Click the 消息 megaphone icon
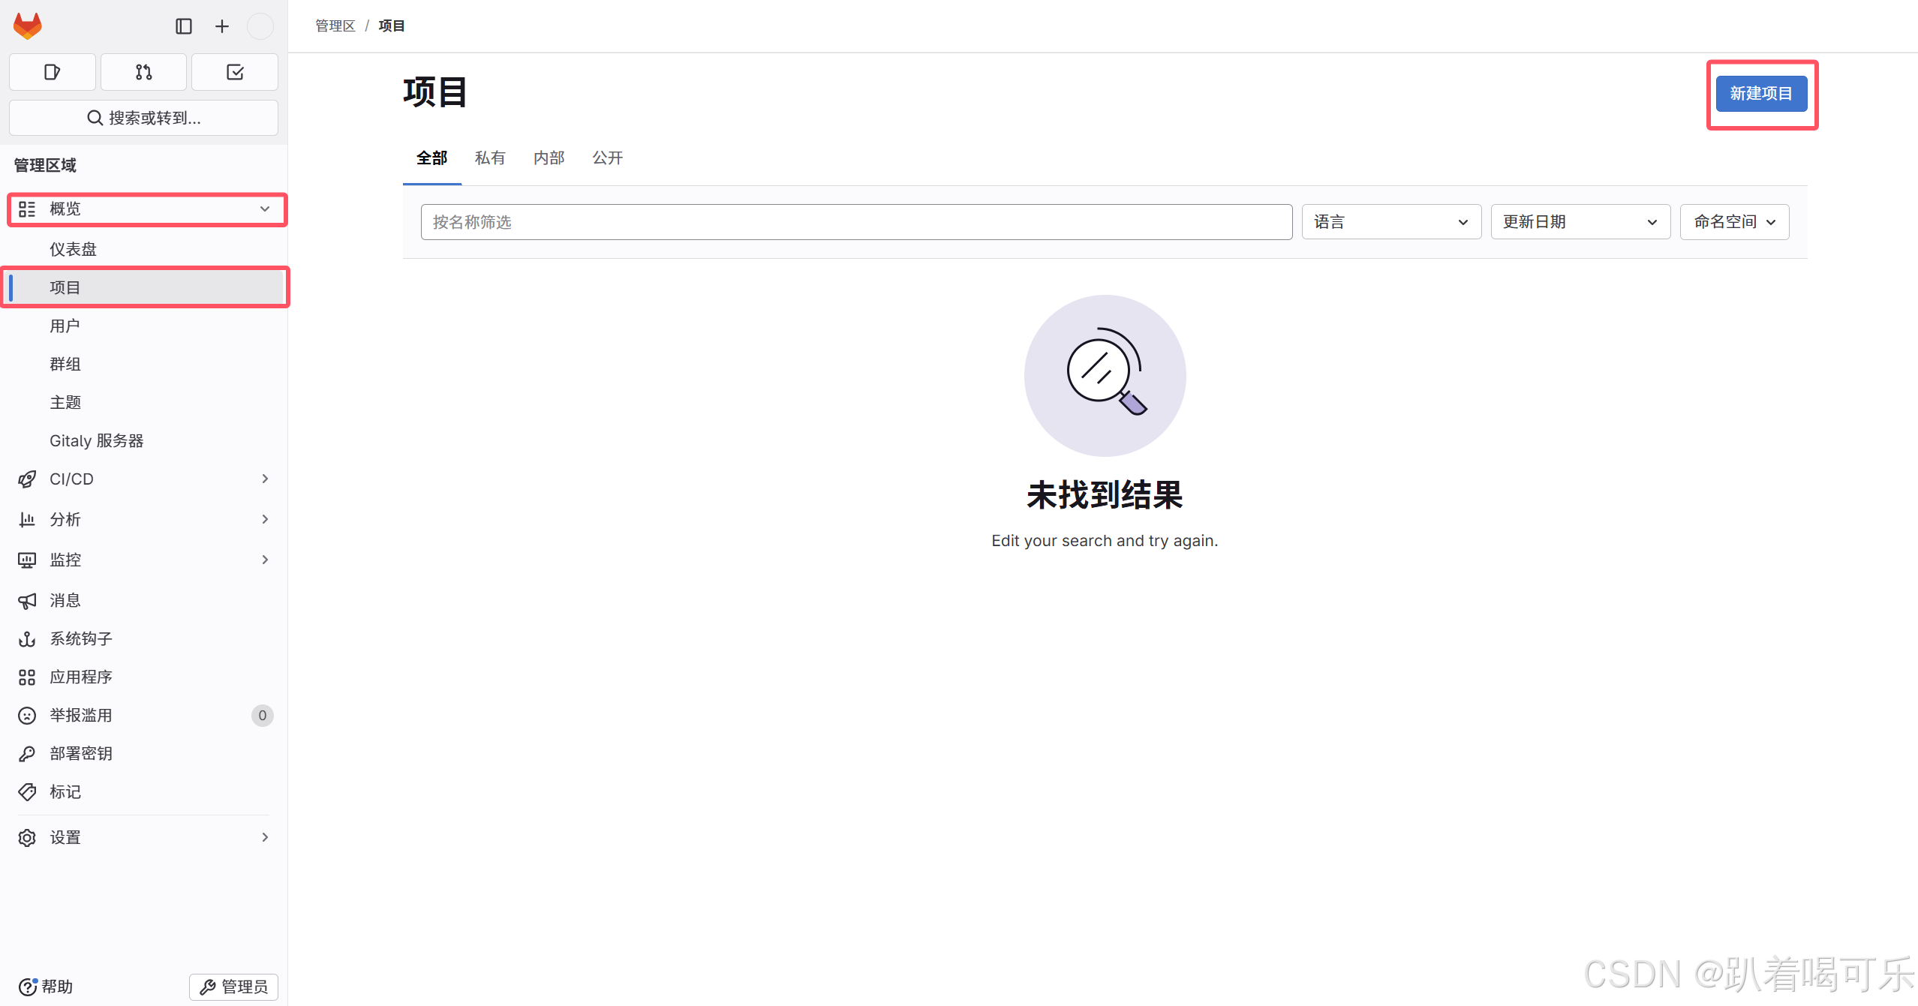 27,600
